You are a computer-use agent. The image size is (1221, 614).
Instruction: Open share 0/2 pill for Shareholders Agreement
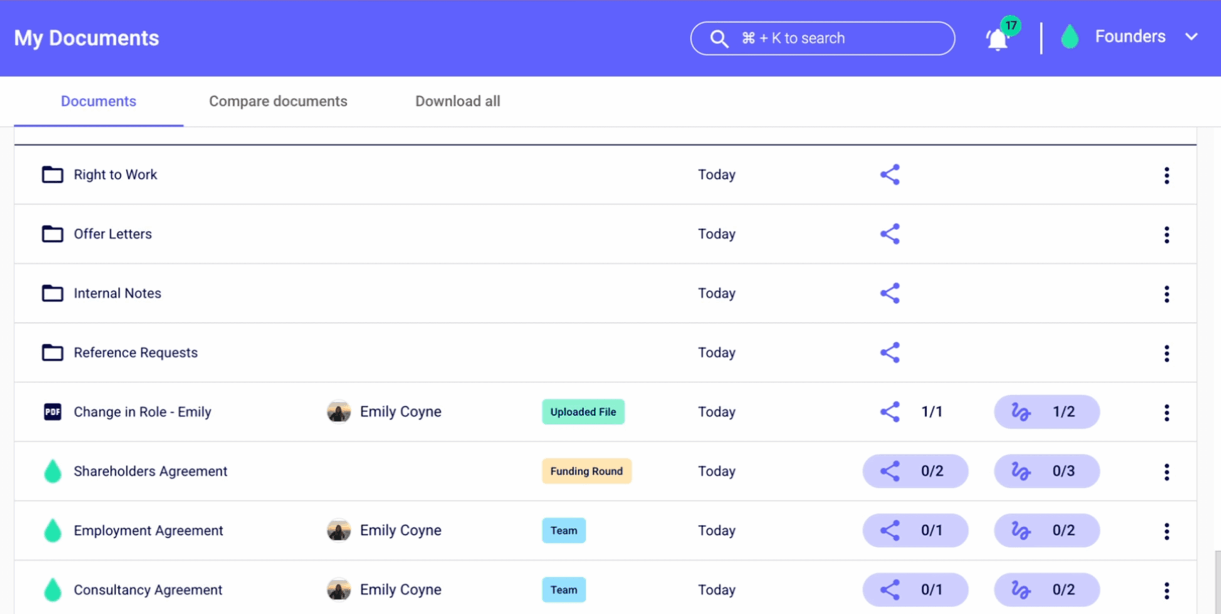(x=915, y=471)
